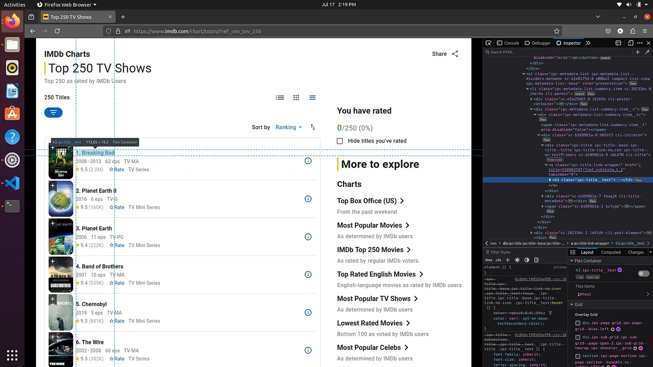Enable overlay grid for div.ipc-sub-grid

(578, 337)
